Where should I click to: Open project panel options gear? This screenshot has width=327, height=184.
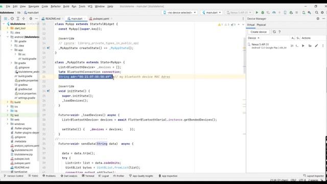[31, 18]
